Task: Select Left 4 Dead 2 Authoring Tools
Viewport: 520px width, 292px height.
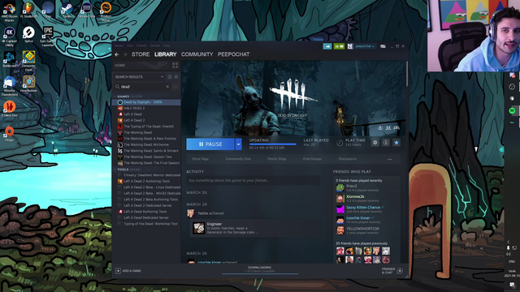Action: coord(147,181)
